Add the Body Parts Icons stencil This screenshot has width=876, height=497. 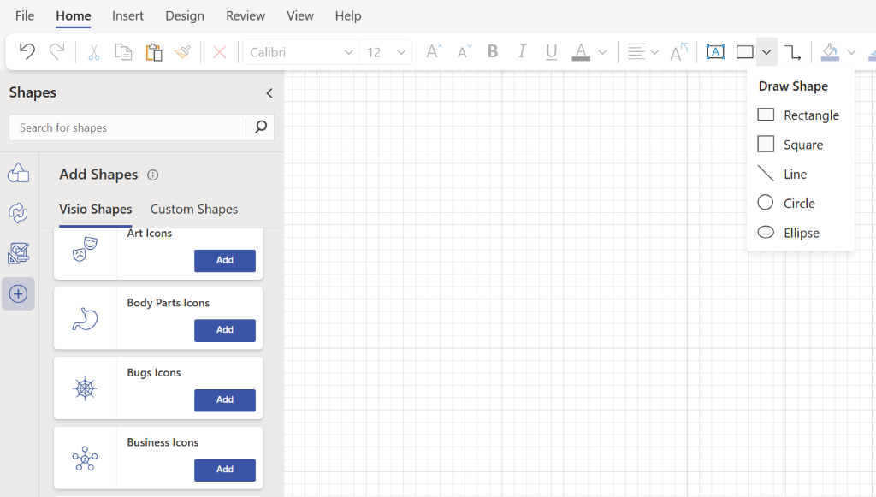(x=225, y=330)
